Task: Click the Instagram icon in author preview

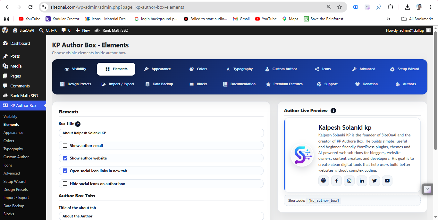Action: point(349,181)
